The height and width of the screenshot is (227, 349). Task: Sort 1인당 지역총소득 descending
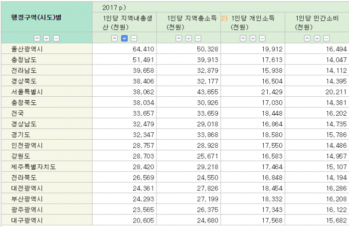point(188,38)
